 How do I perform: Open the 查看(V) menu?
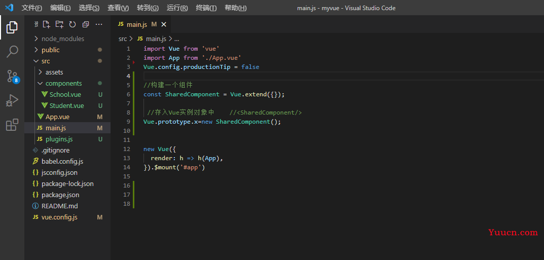pyautogui.click(x=118, y=8)
